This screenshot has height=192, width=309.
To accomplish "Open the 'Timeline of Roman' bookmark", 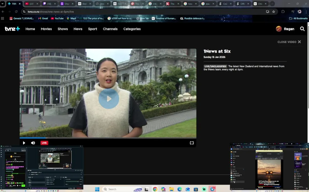I will point(164,18).
